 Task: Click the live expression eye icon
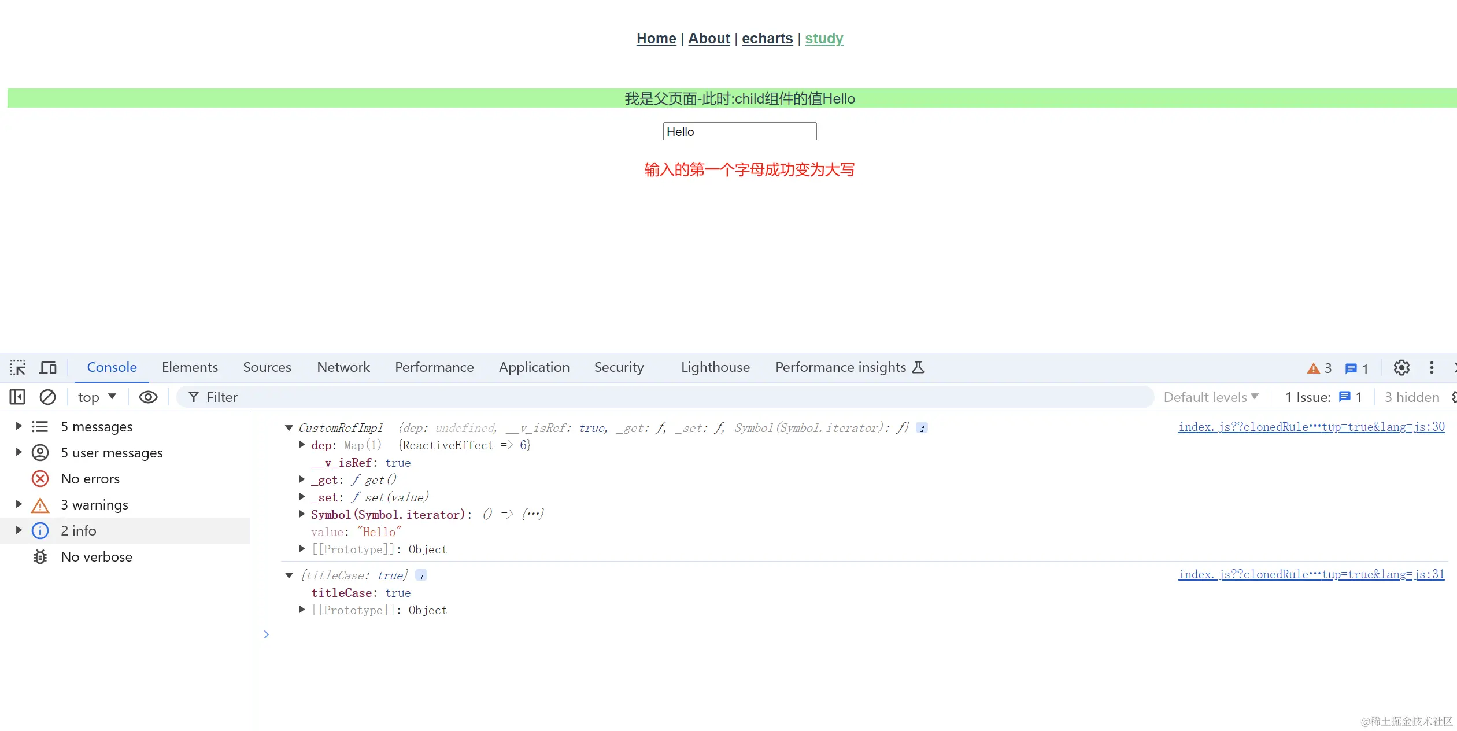(x=148, y=397)
